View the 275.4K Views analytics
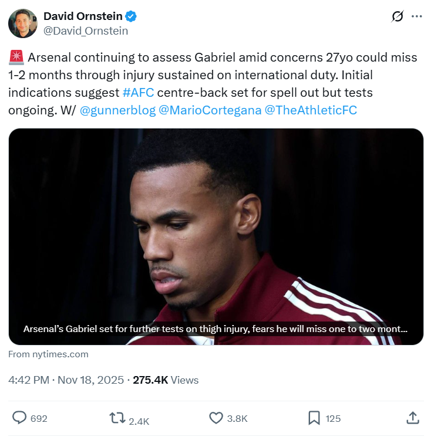The width and height of the screenshot is (434, 440). click(x=166, y=380)
